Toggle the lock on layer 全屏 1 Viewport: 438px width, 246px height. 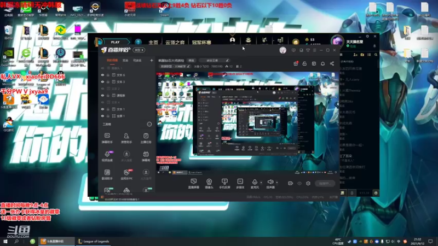point(108,116)
